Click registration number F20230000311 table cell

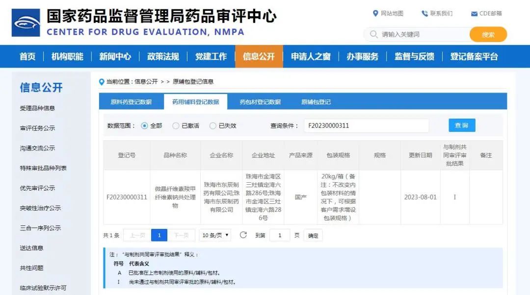click(127, 197)
